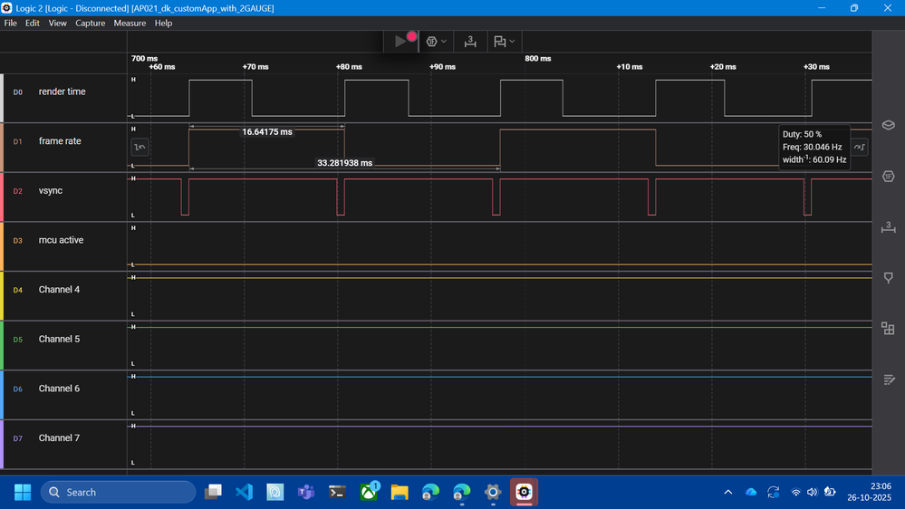Select the D0 render time channel label
The width and height of the screenshot is (905, 509).
pyautogui.click(x=62, y=91)
